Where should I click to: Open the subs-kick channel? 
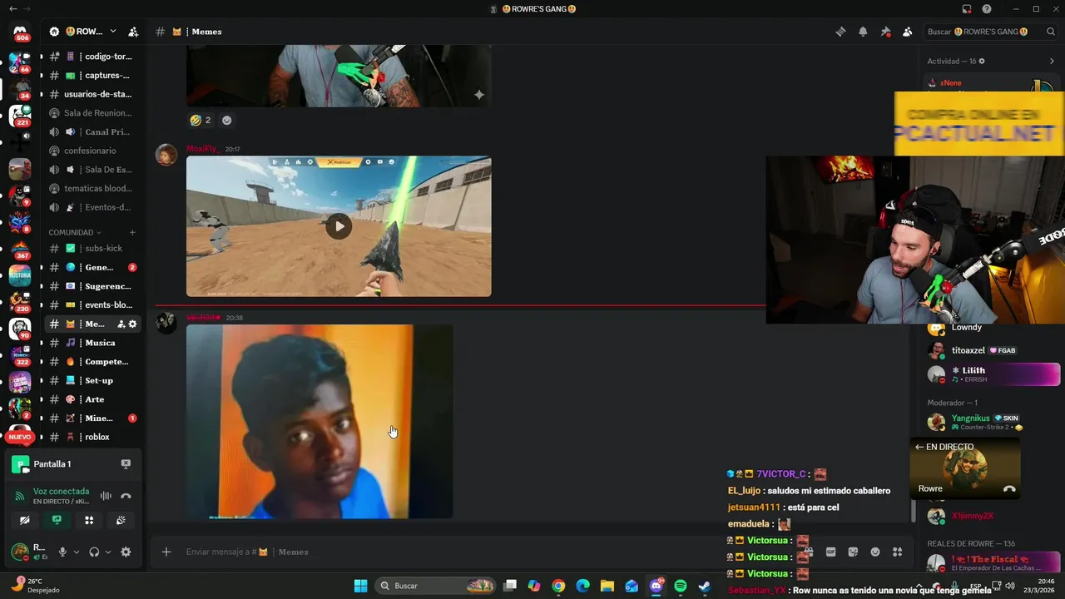tap(93, 248)
